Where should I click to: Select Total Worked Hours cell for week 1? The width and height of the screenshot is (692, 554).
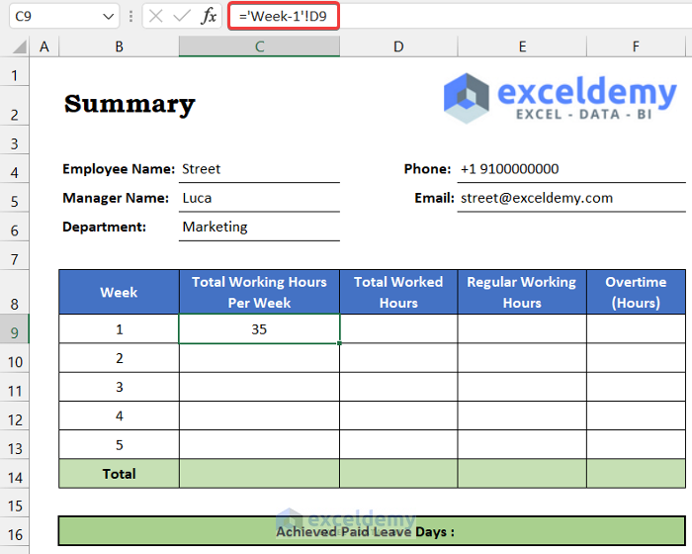pyautogui.click(x=398, y=329)
